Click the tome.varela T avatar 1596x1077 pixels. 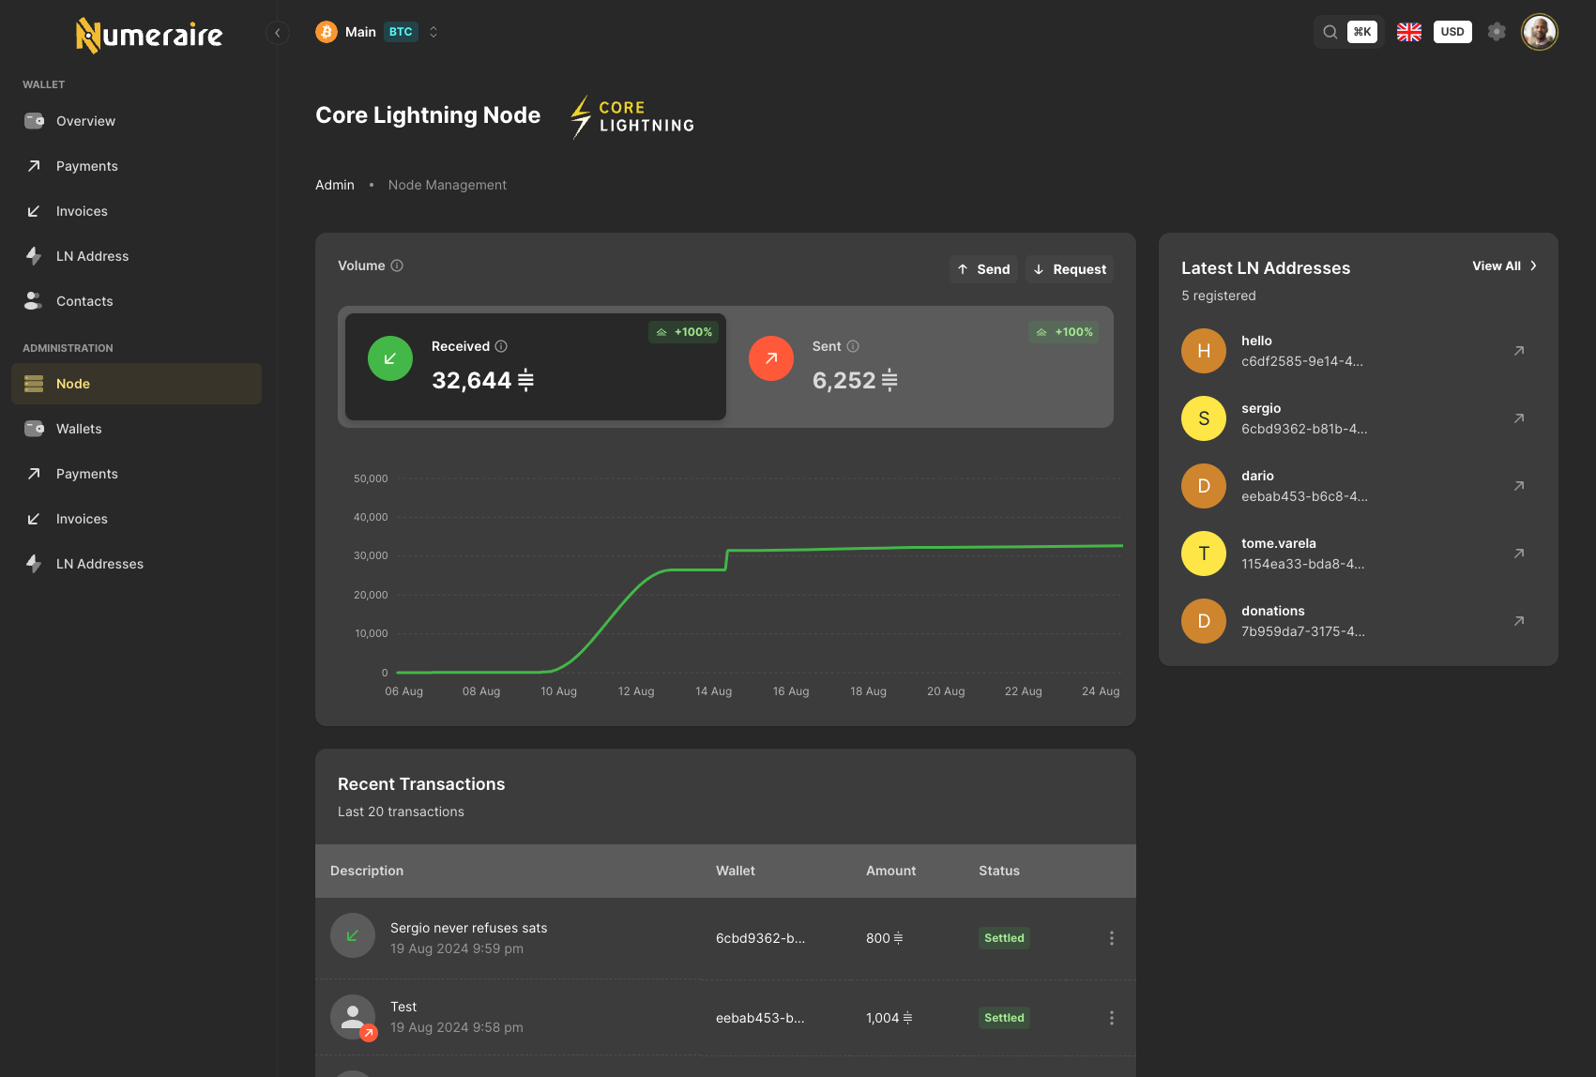click(x=1204, y=554)
